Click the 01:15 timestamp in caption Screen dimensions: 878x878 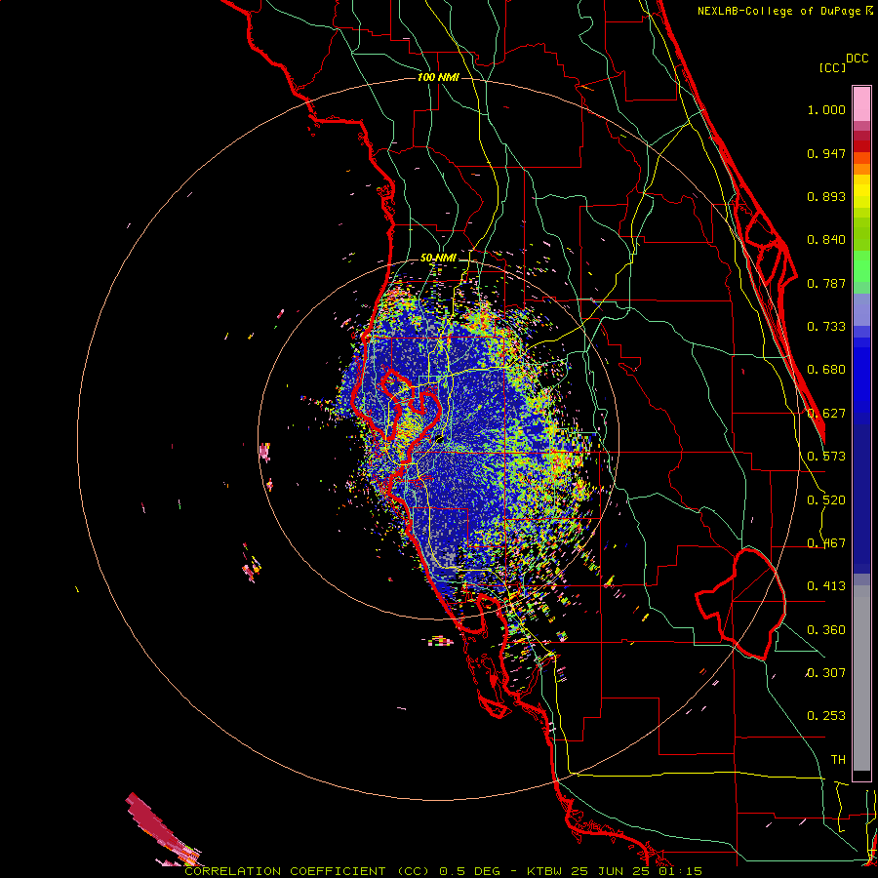(682, 871)
